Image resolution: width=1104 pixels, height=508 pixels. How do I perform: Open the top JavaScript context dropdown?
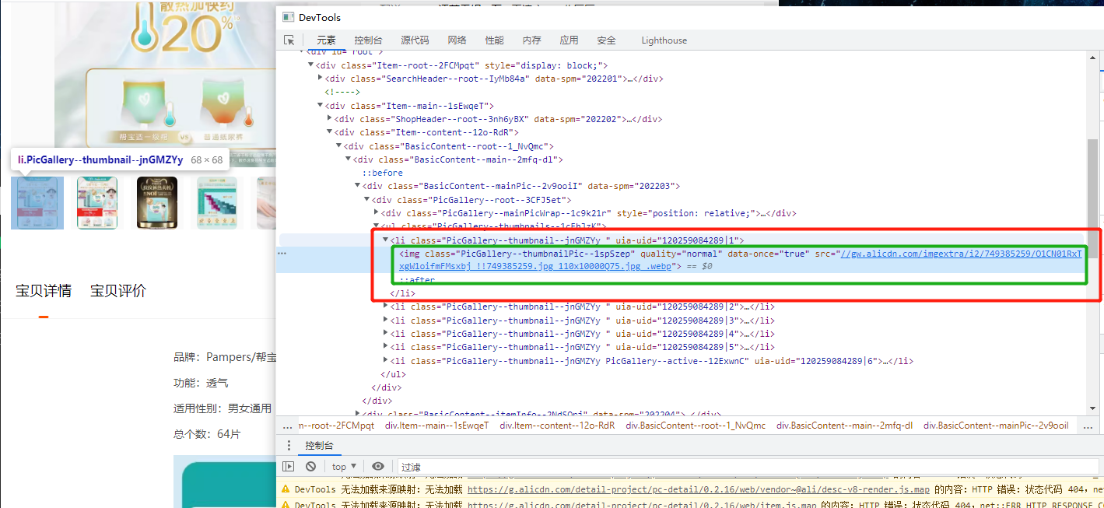pyautogui.click(x=343, y=467)
